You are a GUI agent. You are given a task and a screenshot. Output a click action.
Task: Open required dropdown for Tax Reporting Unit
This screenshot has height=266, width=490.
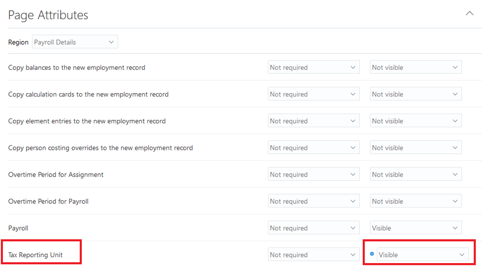coord(313,255)
